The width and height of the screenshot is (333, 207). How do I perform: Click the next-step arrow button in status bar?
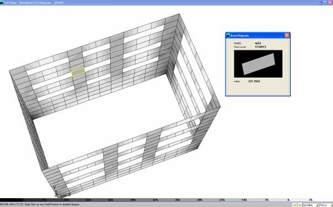coord(300,205)
